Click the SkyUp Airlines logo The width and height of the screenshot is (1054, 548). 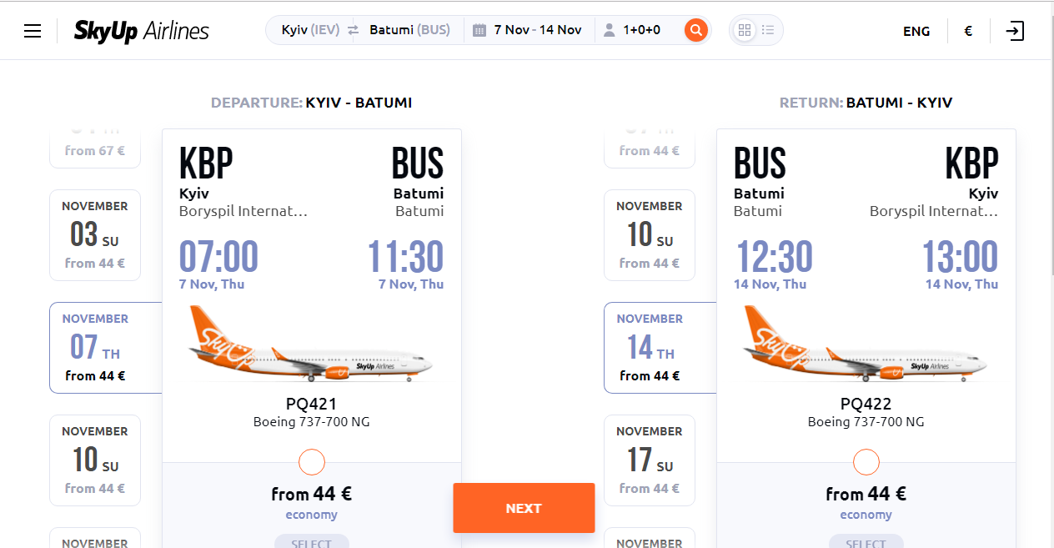142,31
